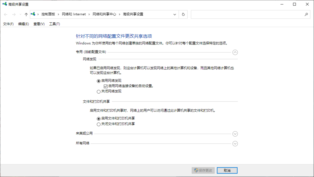Click the network icon in address bar
314x177 pixels.
33,14
